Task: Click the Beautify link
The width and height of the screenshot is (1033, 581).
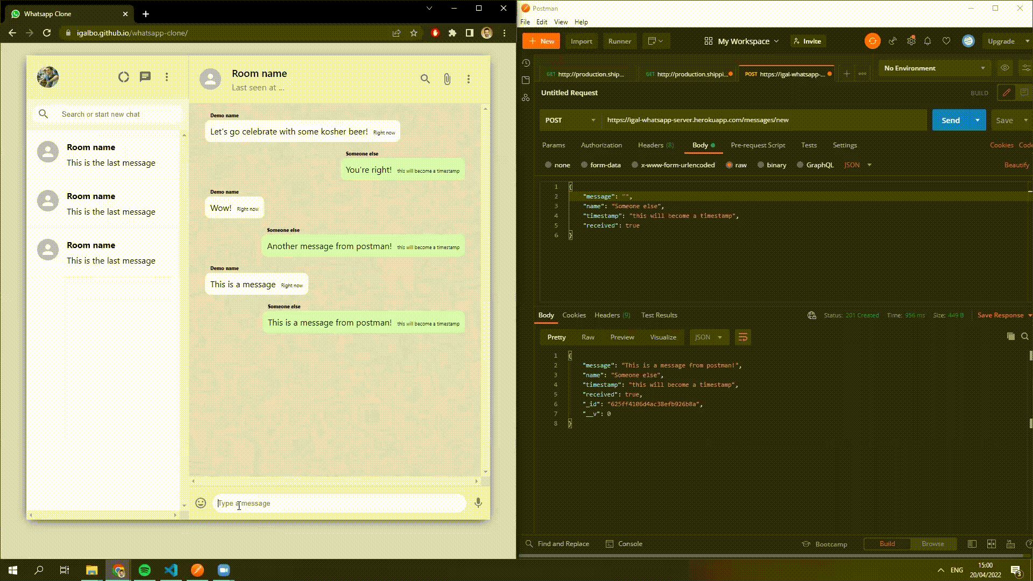Action: click(1016, 165)
